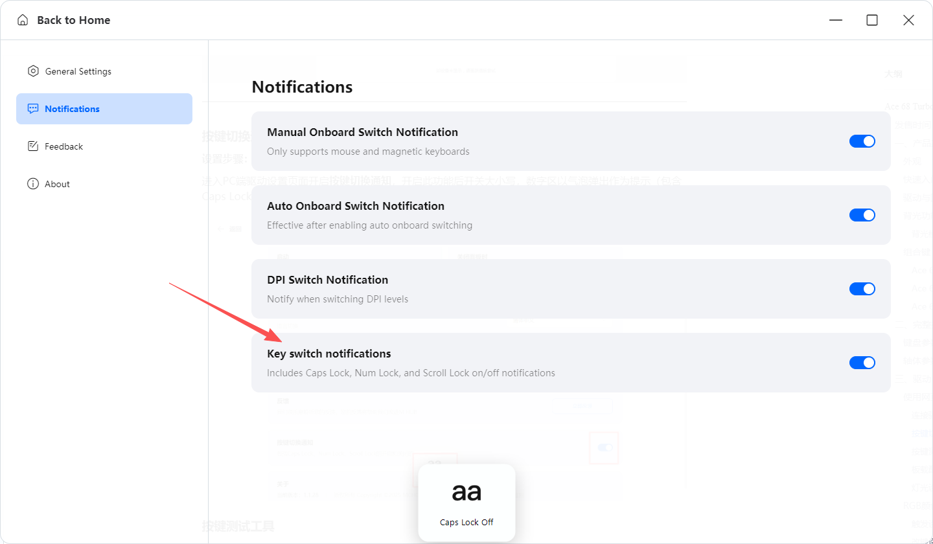The image size is (933, 544).
Task: Open the Feedback section
Action: 104,146
